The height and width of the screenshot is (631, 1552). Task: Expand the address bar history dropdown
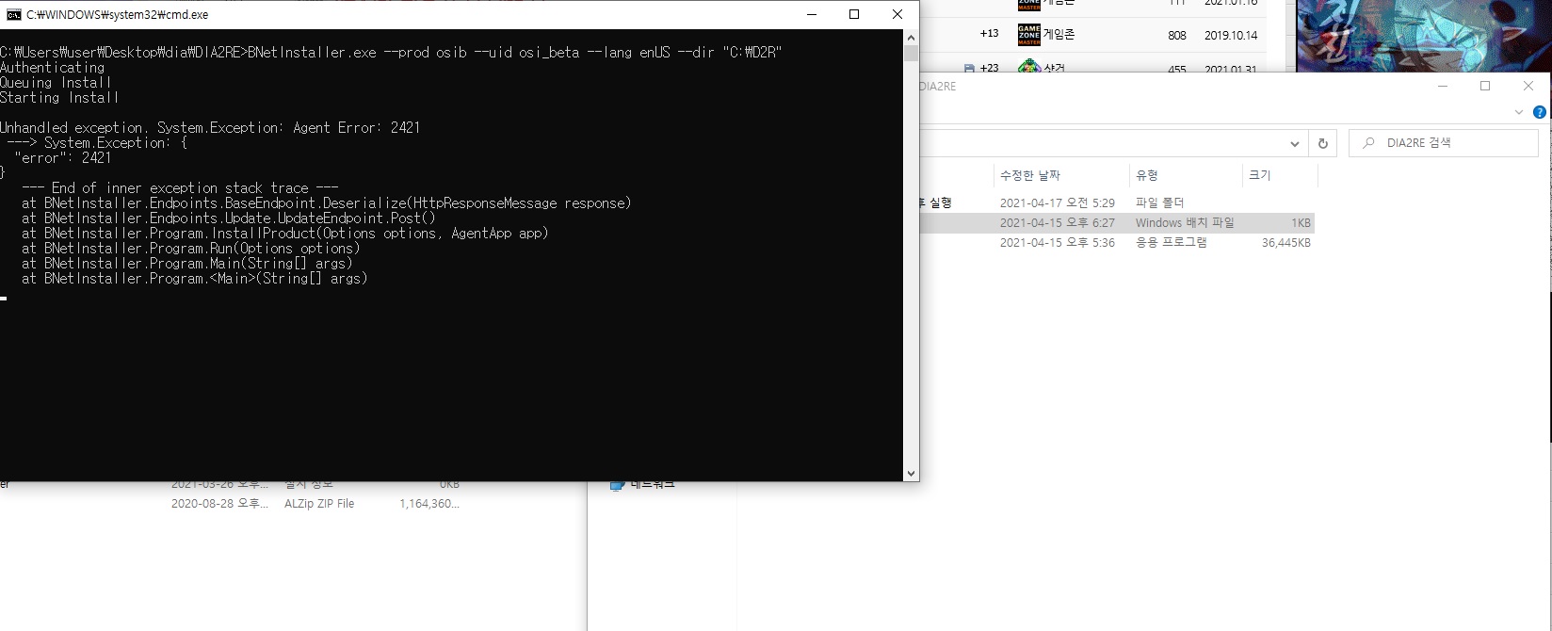pyautogui.click(x=1294, y=144)
